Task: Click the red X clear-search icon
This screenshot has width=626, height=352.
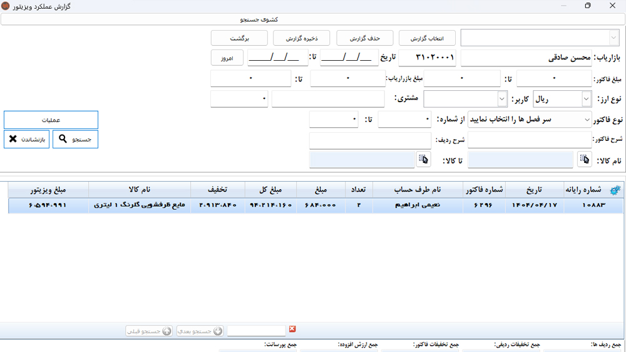Action: pos(292,329)
